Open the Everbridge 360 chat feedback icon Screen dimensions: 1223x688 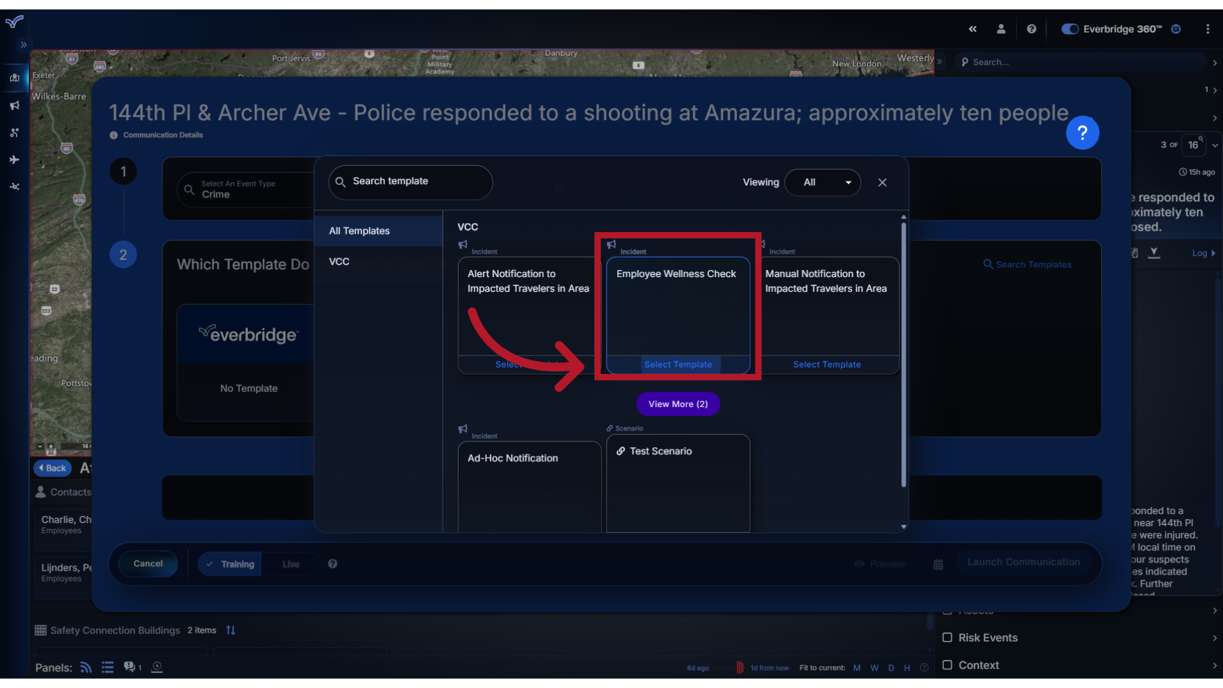point(1176,29)
